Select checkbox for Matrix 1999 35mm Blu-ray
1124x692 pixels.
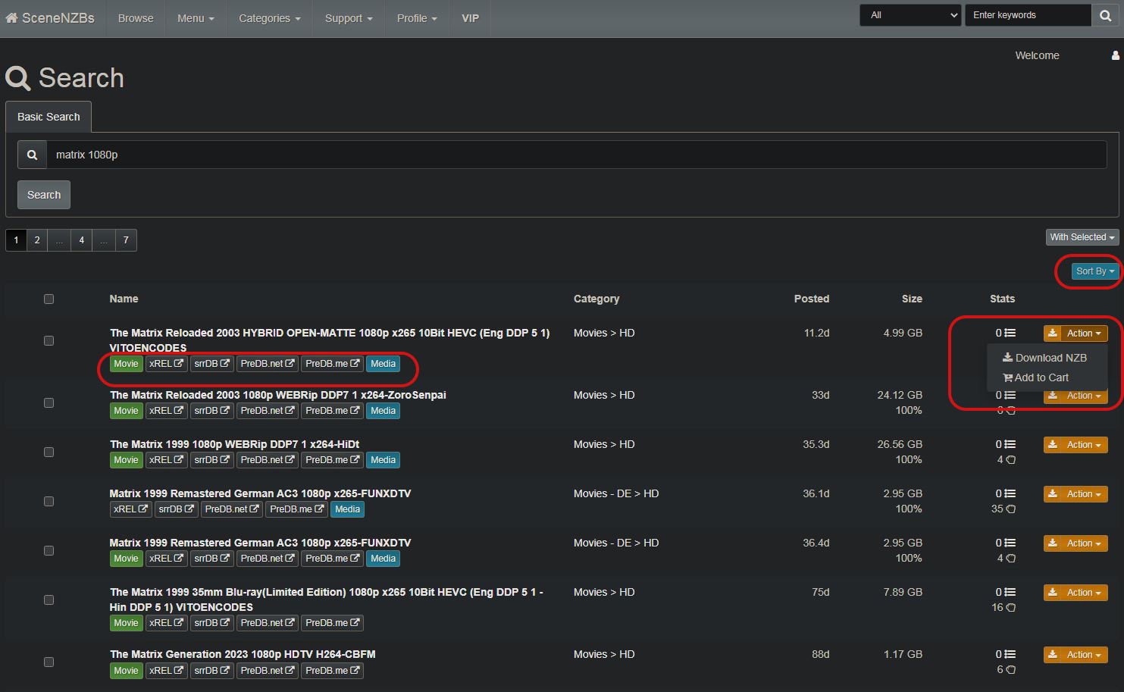click(49, 600)
